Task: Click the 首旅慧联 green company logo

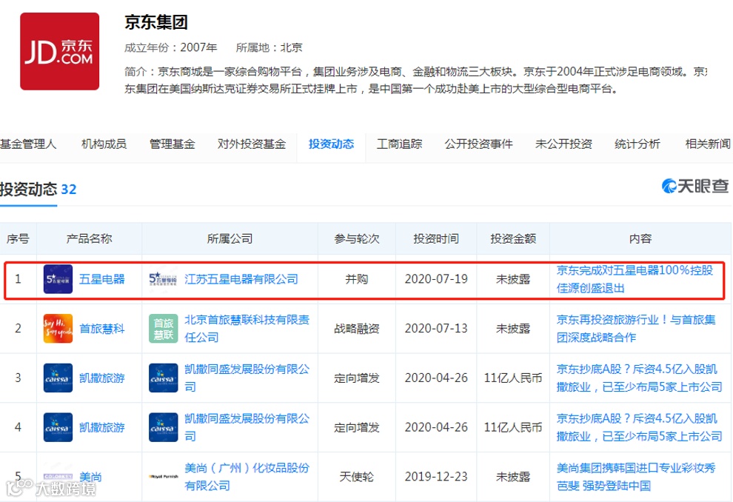Action: coord(163,329)
